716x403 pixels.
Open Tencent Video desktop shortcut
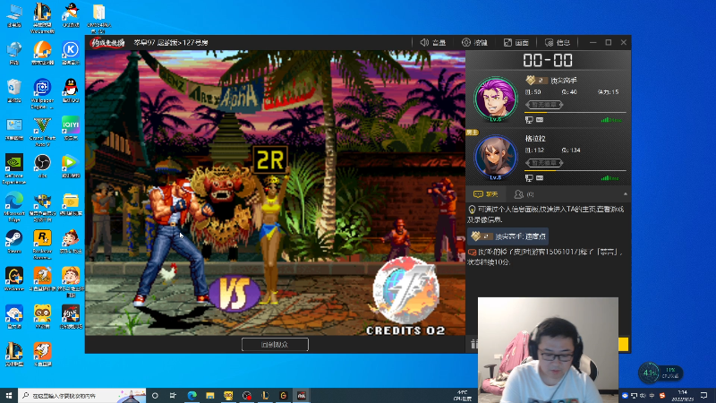71,166
